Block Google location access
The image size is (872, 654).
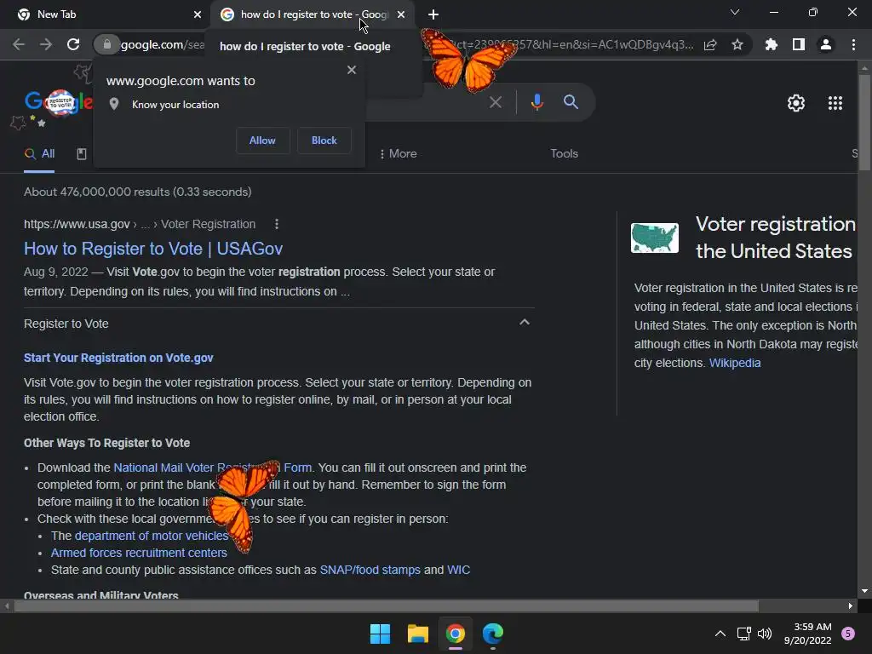click(324, 141)
